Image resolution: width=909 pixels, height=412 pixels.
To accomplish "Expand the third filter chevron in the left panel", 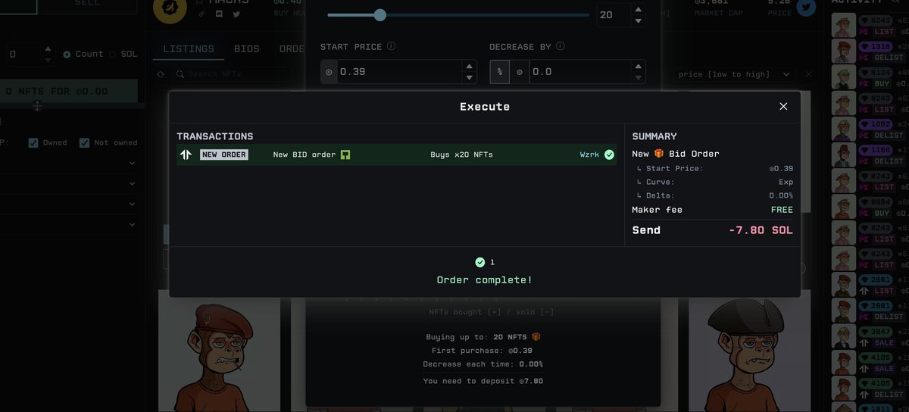I will tap(132, 204).
